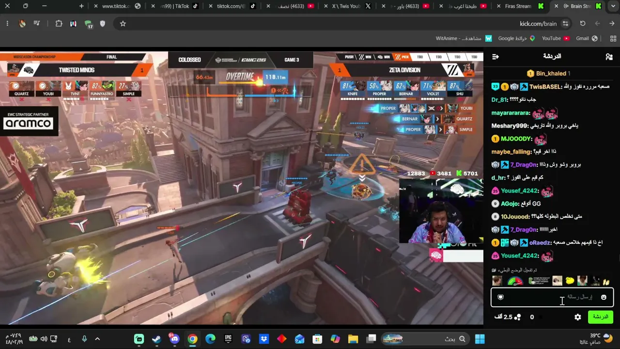Collapse the chat panel with the arrow icon
The image size is (620, 349).
(495, 57)
